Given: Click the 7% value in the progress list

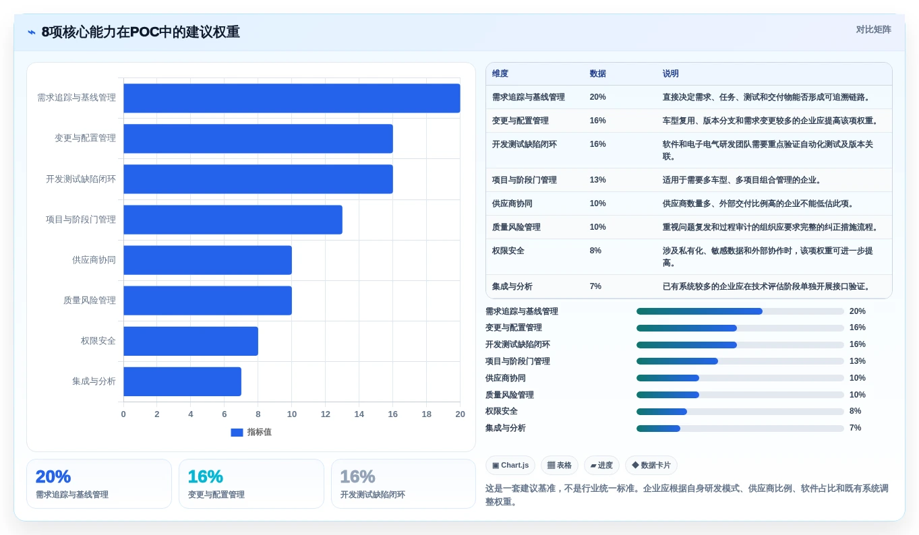Looking at the screenshot, I should coord(856,428).
